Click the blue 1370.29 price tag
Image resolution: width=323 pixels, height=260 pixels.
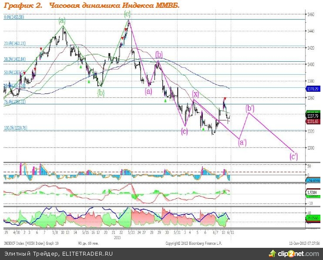[x=313, y=89]
